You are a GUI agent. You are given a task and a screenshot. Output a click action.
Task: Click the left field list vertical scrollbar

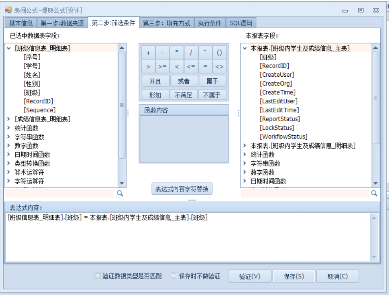point(122,104)
